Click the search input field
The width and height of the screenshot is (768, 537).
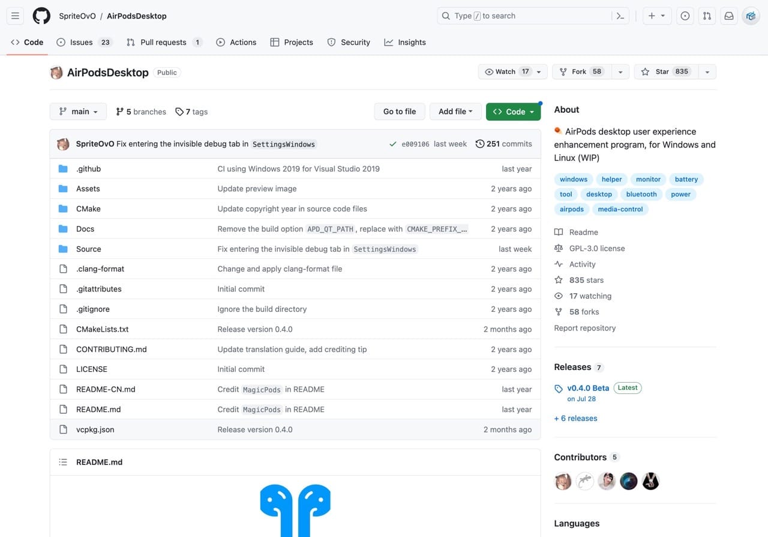(534, 16)
